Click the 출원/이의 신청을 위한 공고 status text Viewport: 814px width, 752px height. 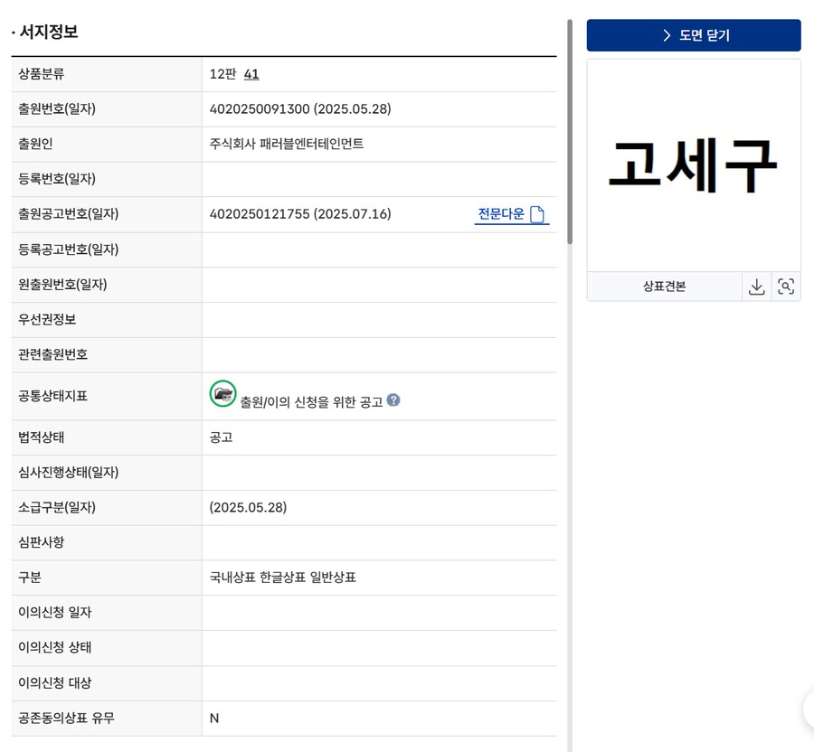coord(311,402)
